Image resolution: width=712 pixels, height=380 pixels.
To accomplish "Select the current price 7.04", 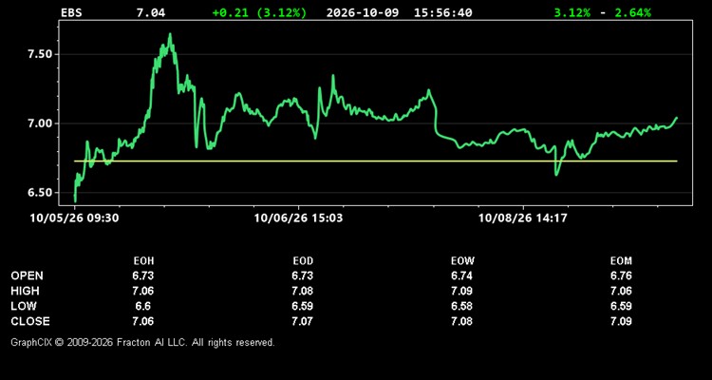I will [x=151, y=12].
